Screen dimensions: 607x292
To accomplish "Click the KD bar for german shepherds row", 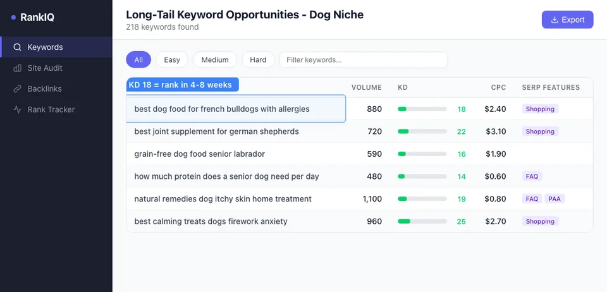I will 422,131.
